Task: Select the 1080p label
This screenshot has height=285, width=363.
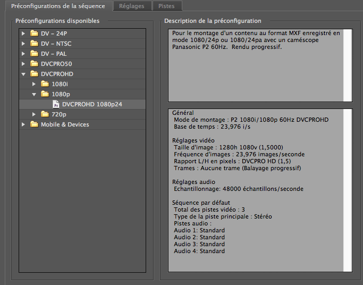Action: [61, 94]
